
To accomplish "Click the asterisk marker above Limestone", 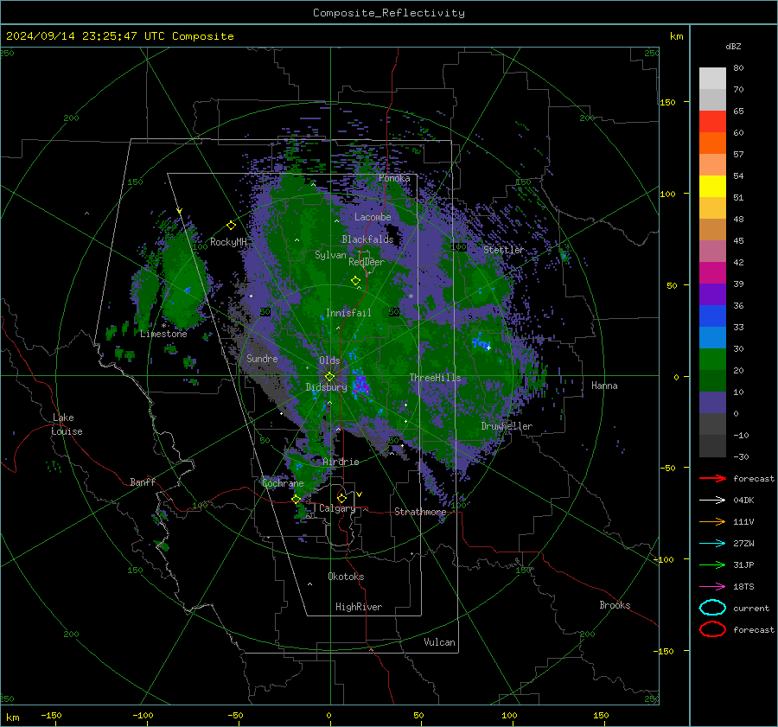I will click(163, 326).
